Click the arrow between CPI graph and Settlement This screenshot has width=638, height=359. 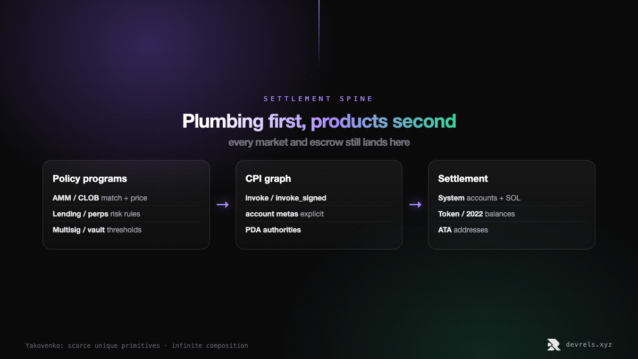[415, 205]
